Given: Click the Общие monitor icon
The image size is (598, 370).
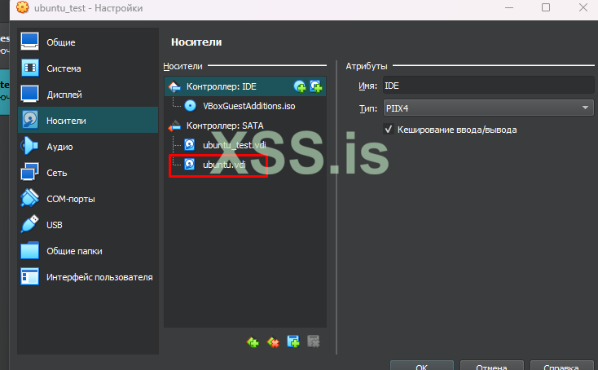Looking at the screenshot, I should [x=30, y=42].
